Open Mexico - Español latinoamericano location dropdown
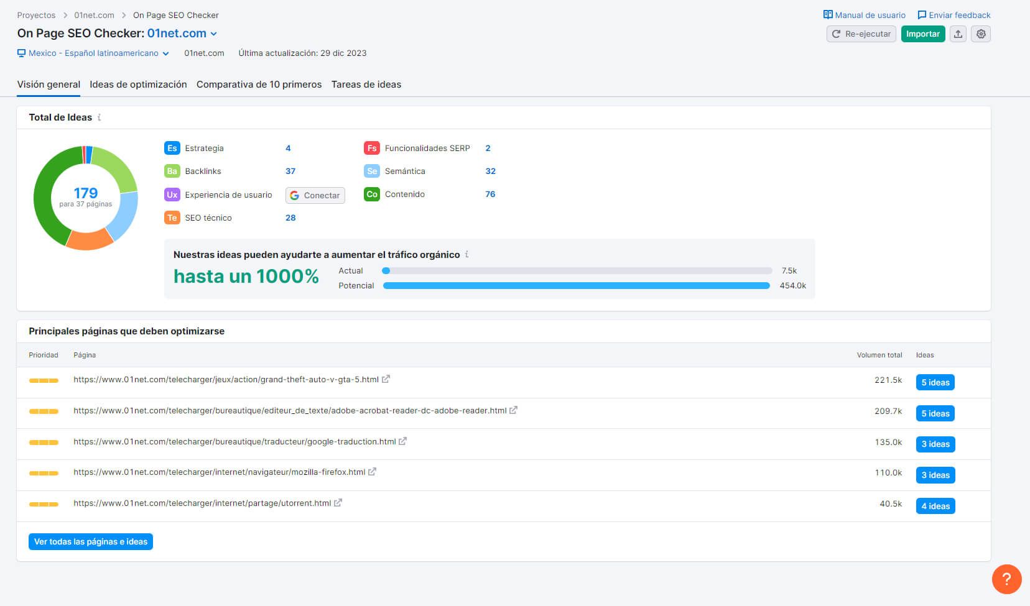This screenshot has width=1030, height=606. click(x=93, y=53)
